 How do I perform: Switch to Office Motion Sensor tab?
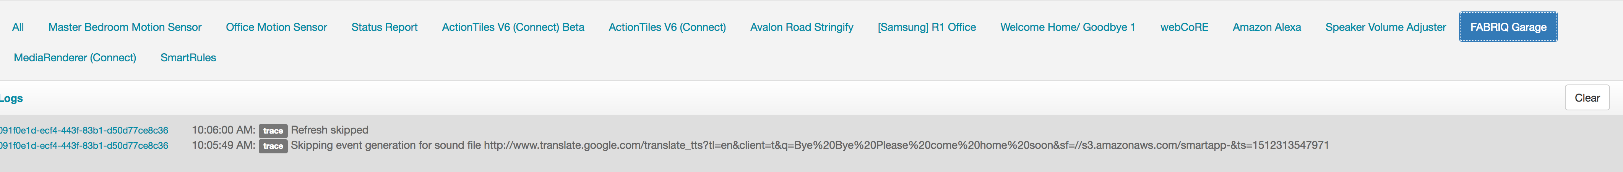tap(276, 27)
